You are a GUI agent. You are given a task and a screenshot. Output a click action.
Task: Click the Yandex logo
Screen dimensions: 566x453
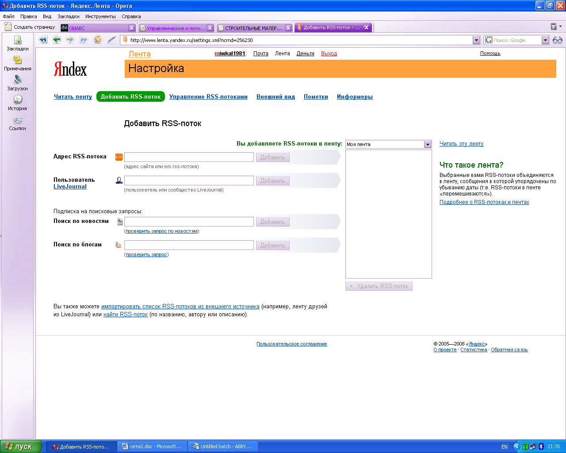pos(70,69)
